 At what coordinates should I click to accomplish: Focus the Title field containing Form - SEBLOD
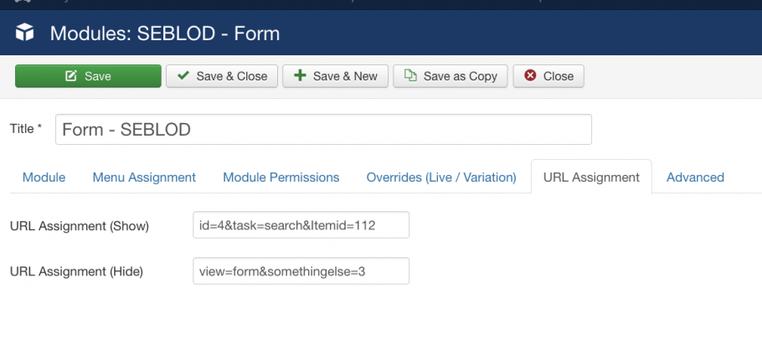point(324,129)
